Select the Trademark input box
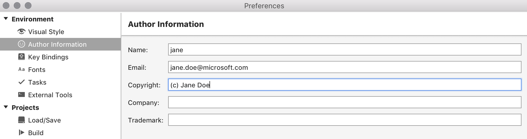The height and width of the screenshot is (139, 527). point(345,120)
